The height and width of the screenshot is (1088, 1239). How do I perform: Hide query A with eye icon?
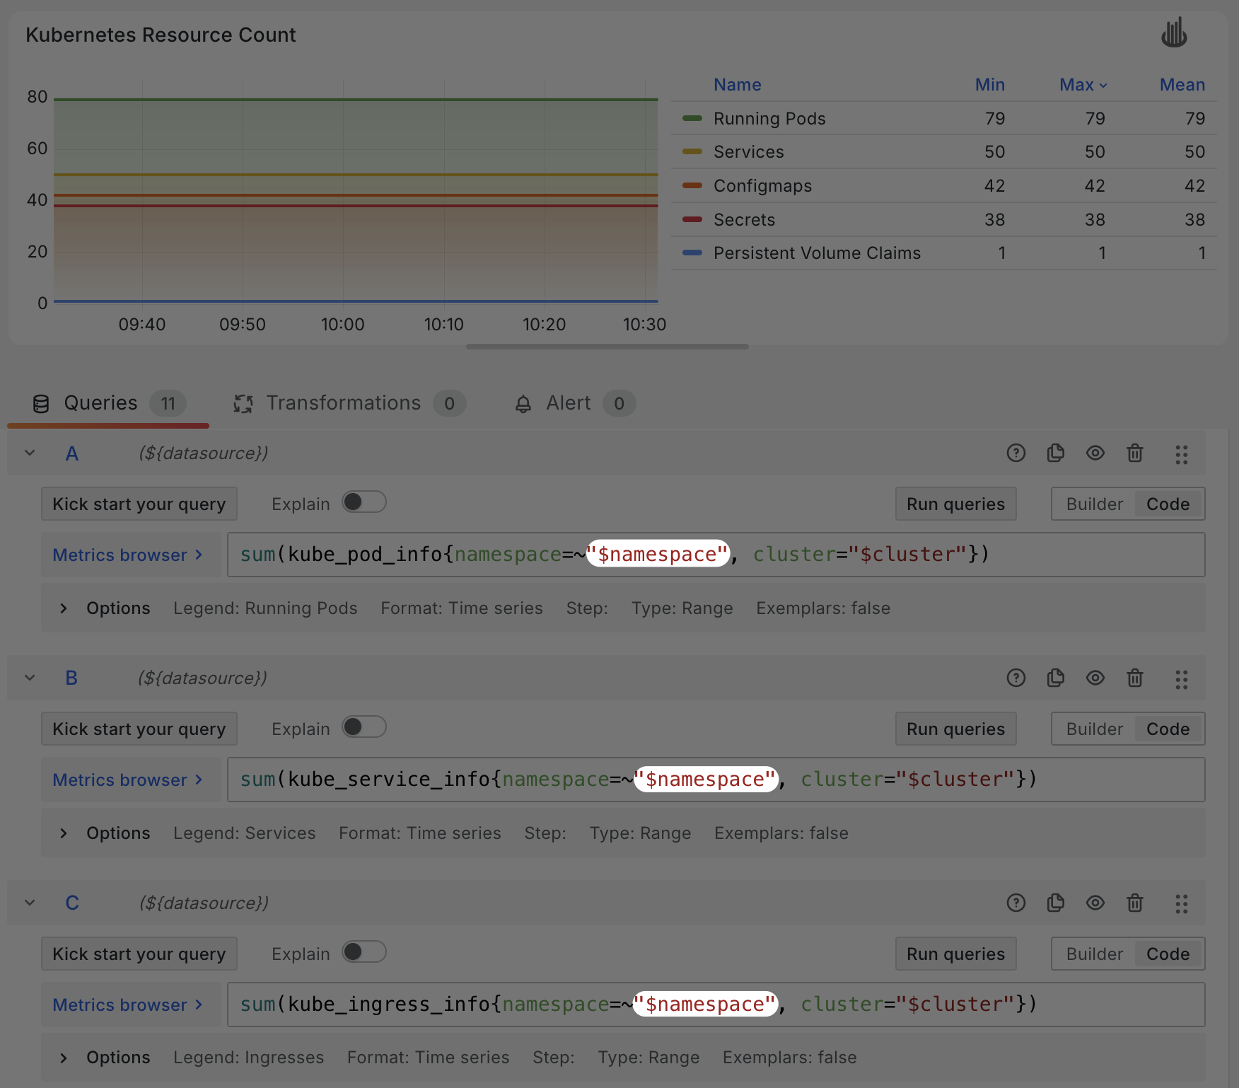pyautogui.click(x=1095, y=453)
